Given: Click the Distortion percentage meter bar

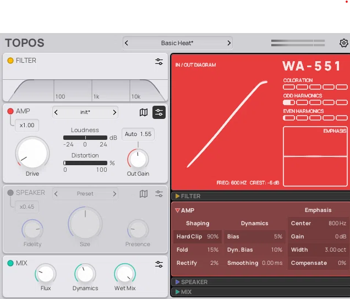Looking at the screenshot, I should [85, 163].
